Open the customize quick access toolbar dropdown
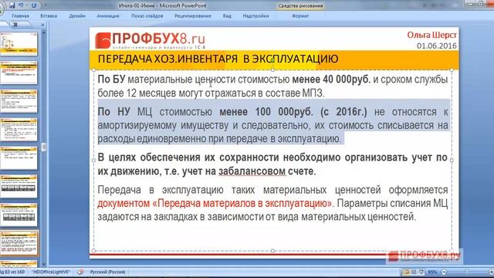 46,5
